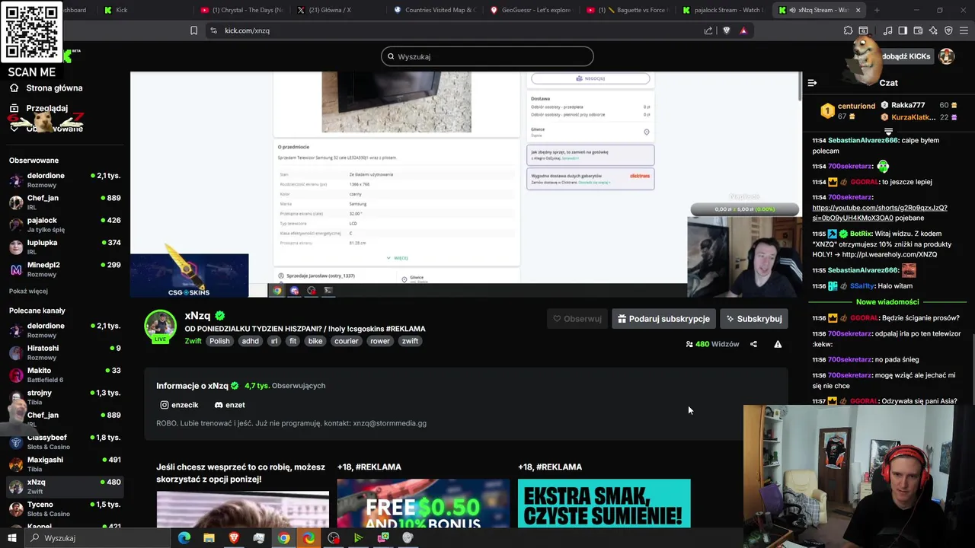Switch to GeoGuessr tab
975x548 pixels.
[531, 10]
